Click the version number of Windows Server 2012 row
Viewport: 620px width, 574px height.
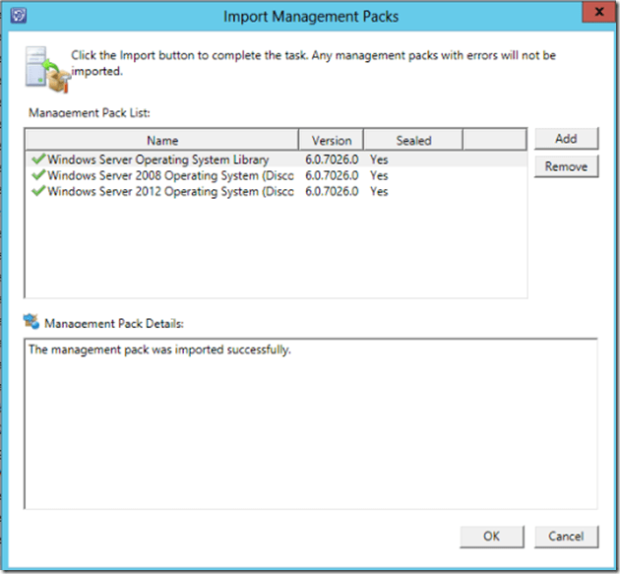[x=333, y=191]
